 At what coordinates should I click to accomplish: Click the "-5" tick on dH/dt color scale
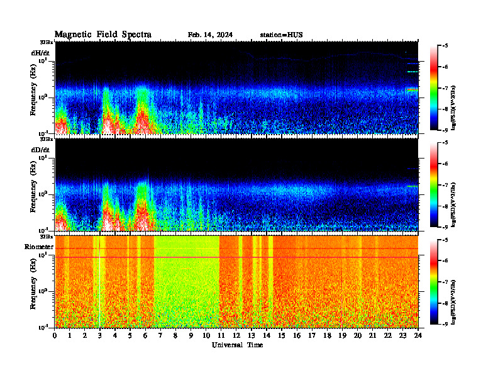click(x=445, y=46)
